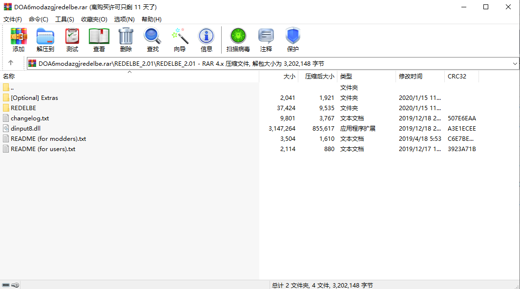Open the 信息 (Info) icon

[x=206, y=36]
